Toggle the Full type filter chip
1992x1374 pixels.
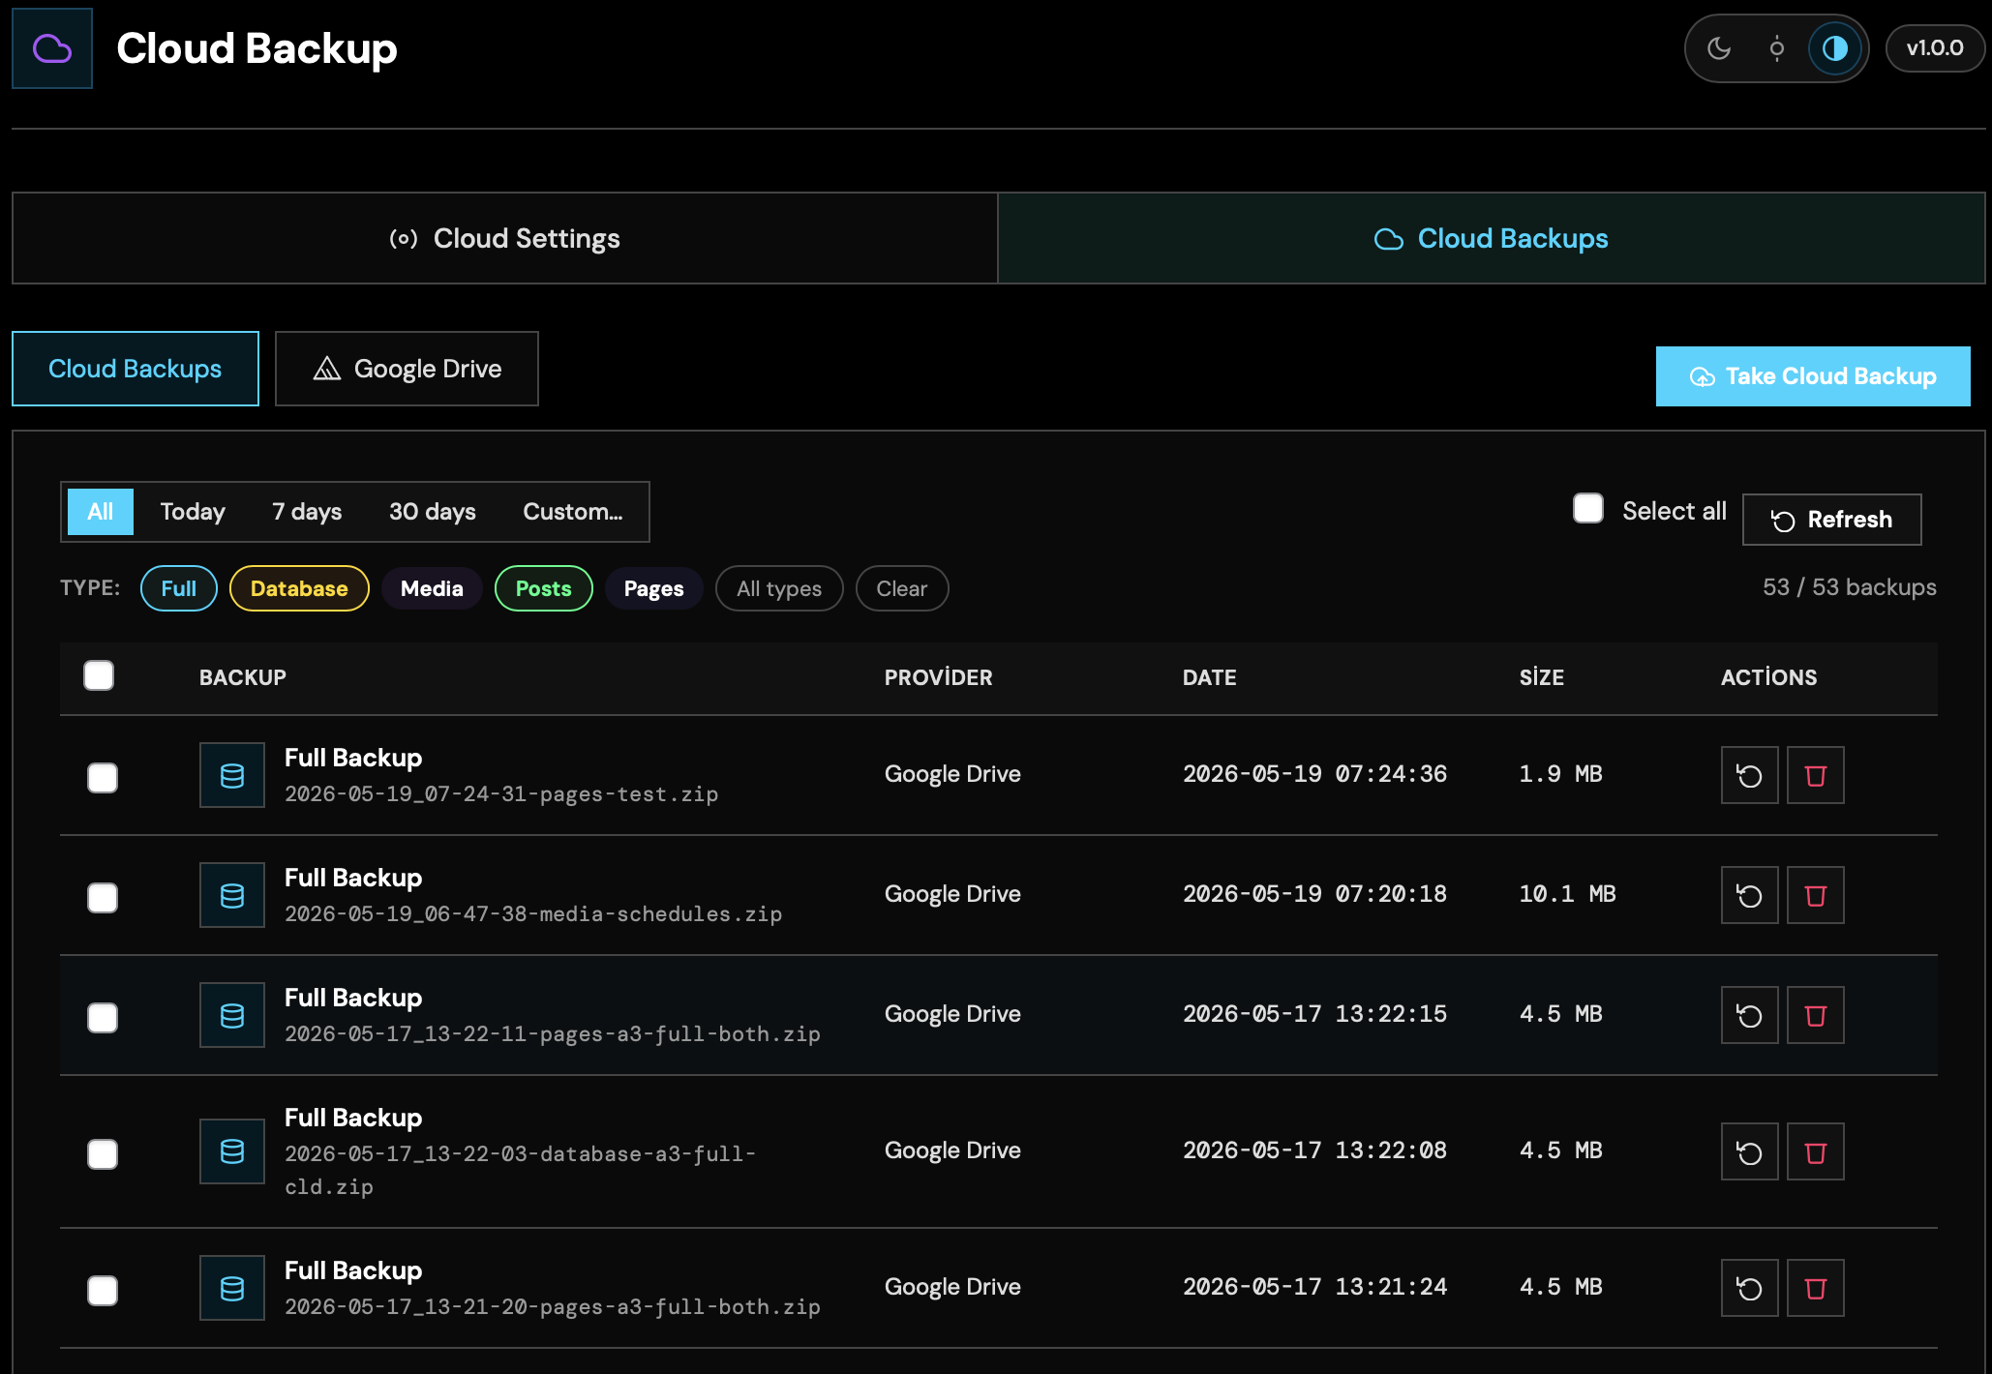179,588
